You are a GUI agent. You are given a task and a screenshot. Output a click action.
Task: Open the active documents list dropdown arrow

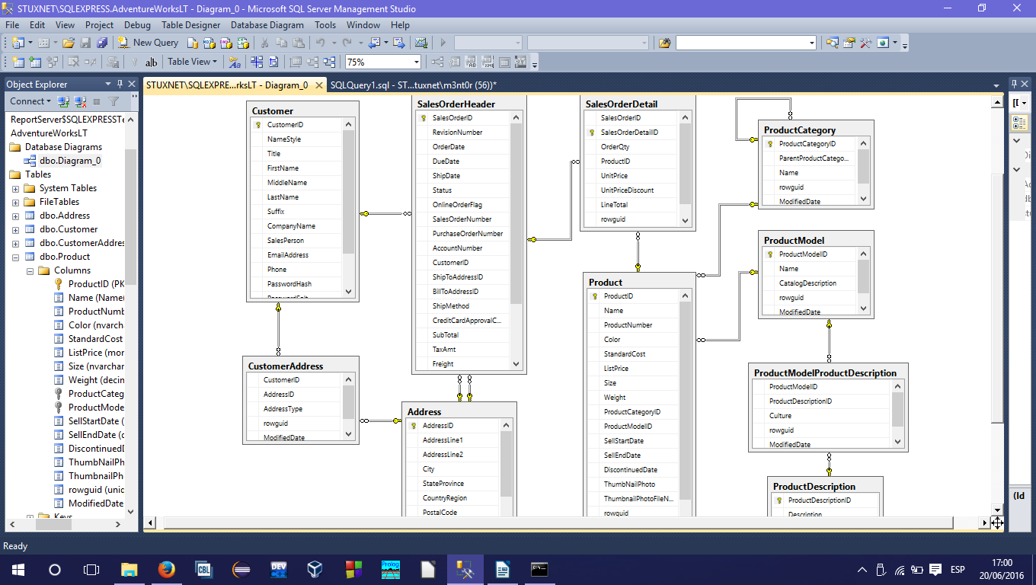coord(996,85)
